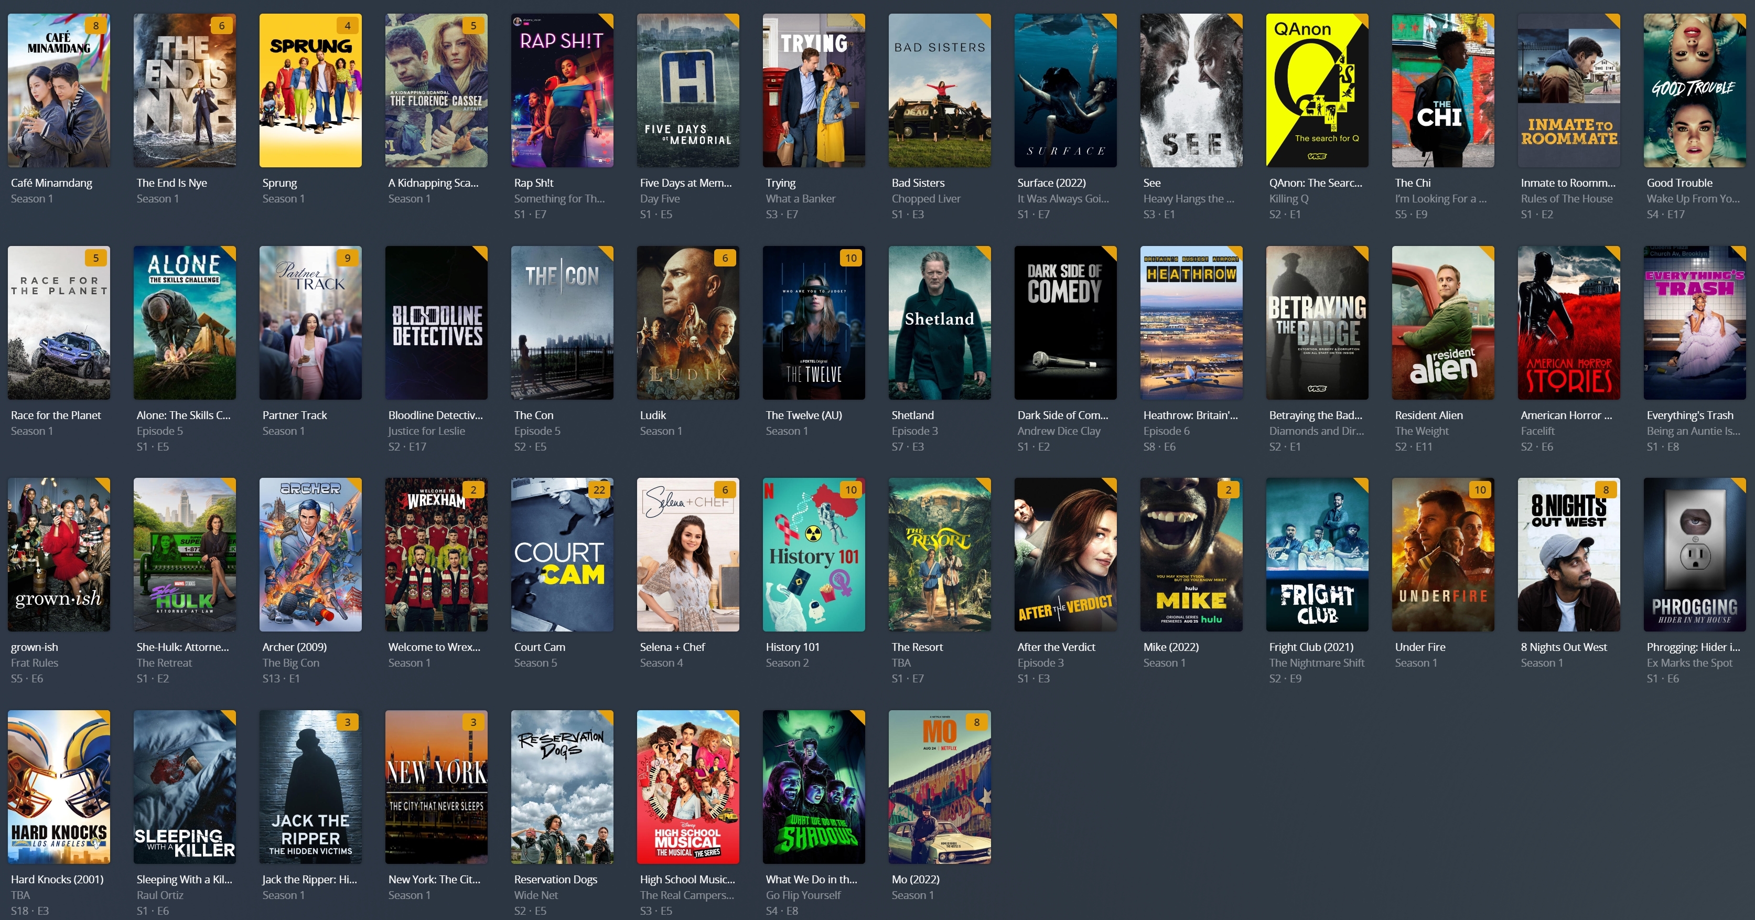1755x920 pixels.
Task: Open the 'Welcome to Wrex...' title link
Action: [434, 647]
